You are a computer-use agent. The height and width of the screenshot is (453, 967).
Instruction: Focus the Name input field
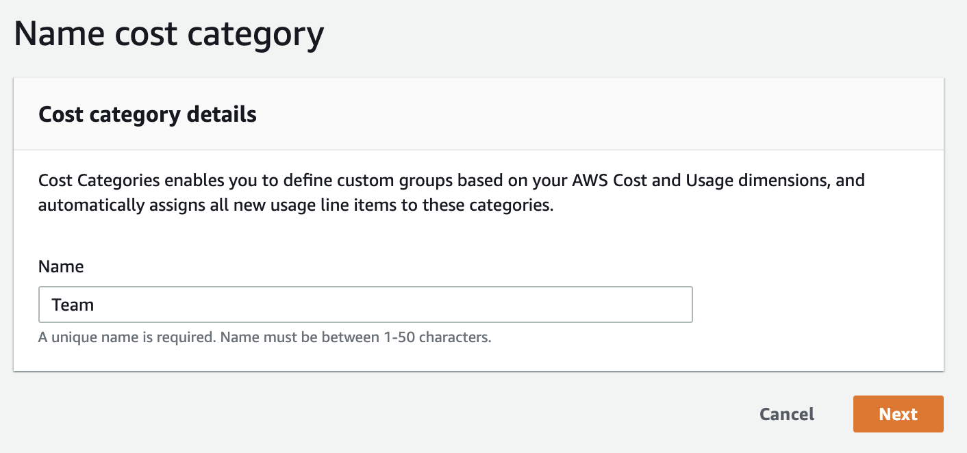(x=365, y=305)
